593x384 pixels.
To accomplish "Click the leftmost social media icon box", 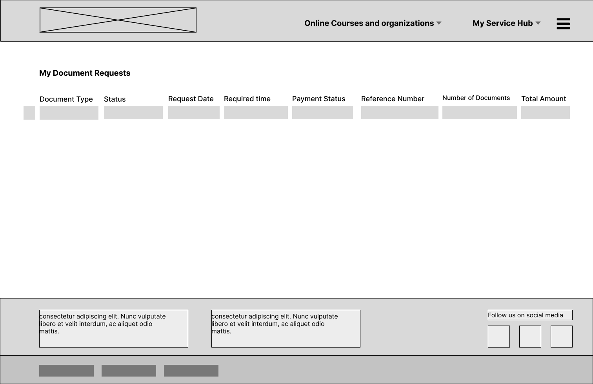I will [x=498, y=337].
